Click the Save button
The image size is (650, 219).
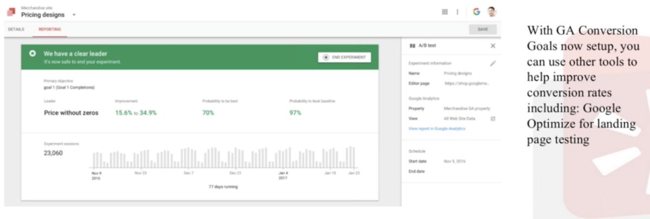point(483,29)
